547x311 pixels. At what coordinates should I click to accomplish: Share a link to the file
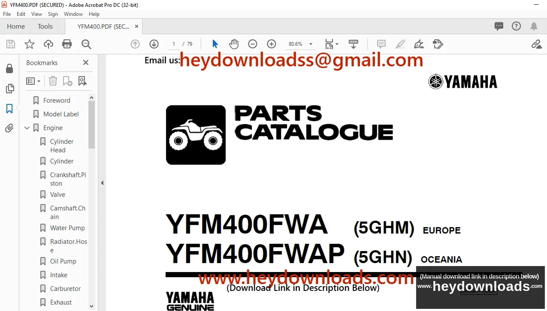(536, 44)
